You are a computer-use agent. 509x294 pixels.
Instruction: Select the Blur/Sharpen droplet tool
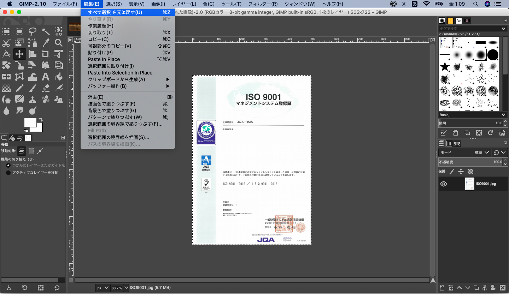pos(6,110)
